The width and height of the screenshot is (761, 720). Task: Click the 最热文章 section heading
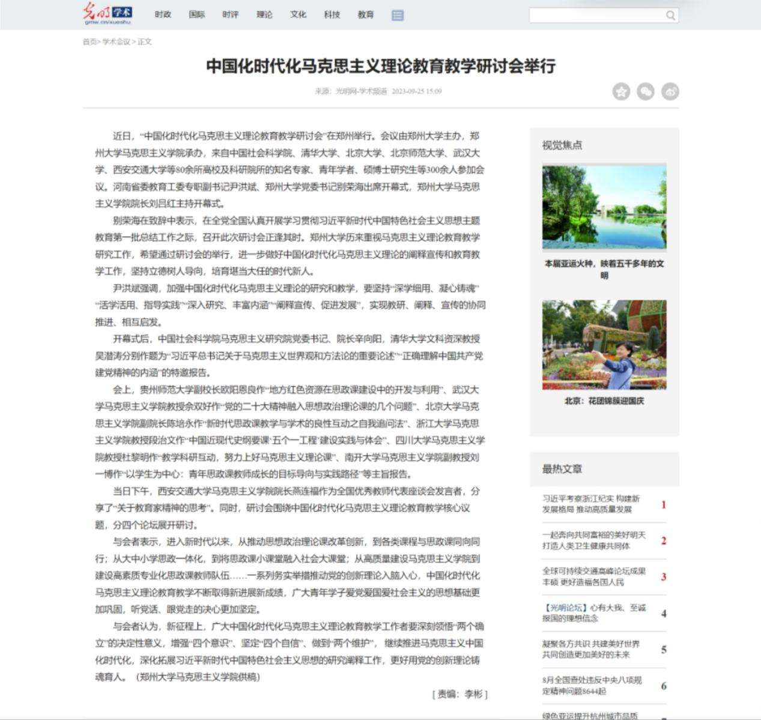point(562,469)
